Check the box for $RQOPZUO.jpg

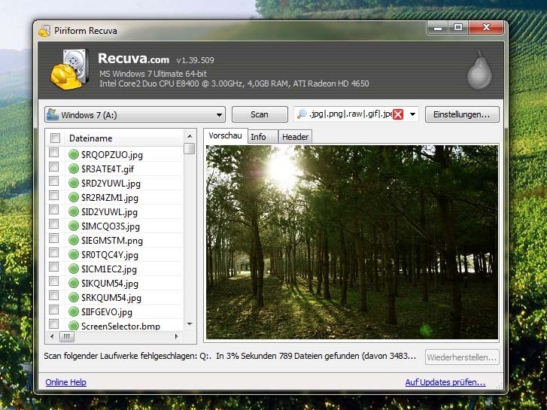click(x=53, y=153)
